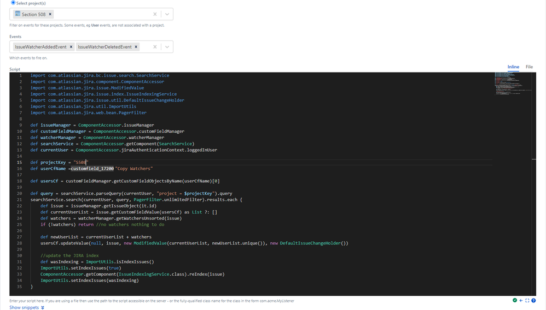
Task: Click the blue left arrow icon below editor
Action: (x=521, y=300)
